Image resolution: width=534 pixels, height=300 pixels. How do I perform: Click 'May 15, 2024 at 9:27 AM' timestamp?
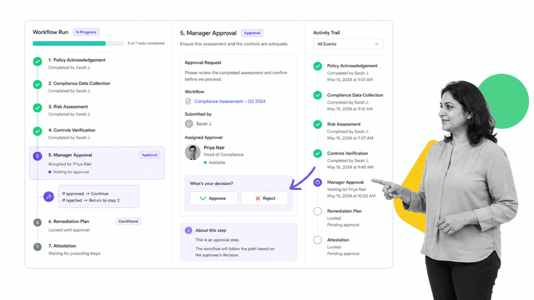coord(350,138)
